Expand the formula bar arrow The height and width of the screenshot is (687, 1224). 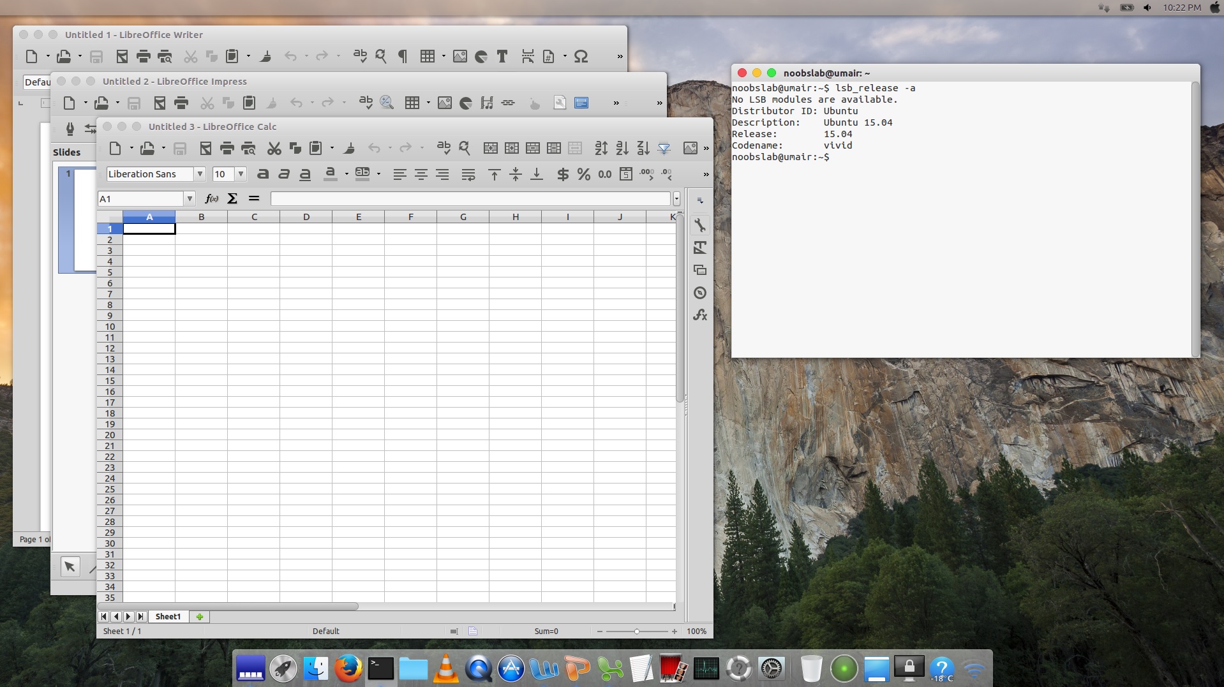(676, 199)
